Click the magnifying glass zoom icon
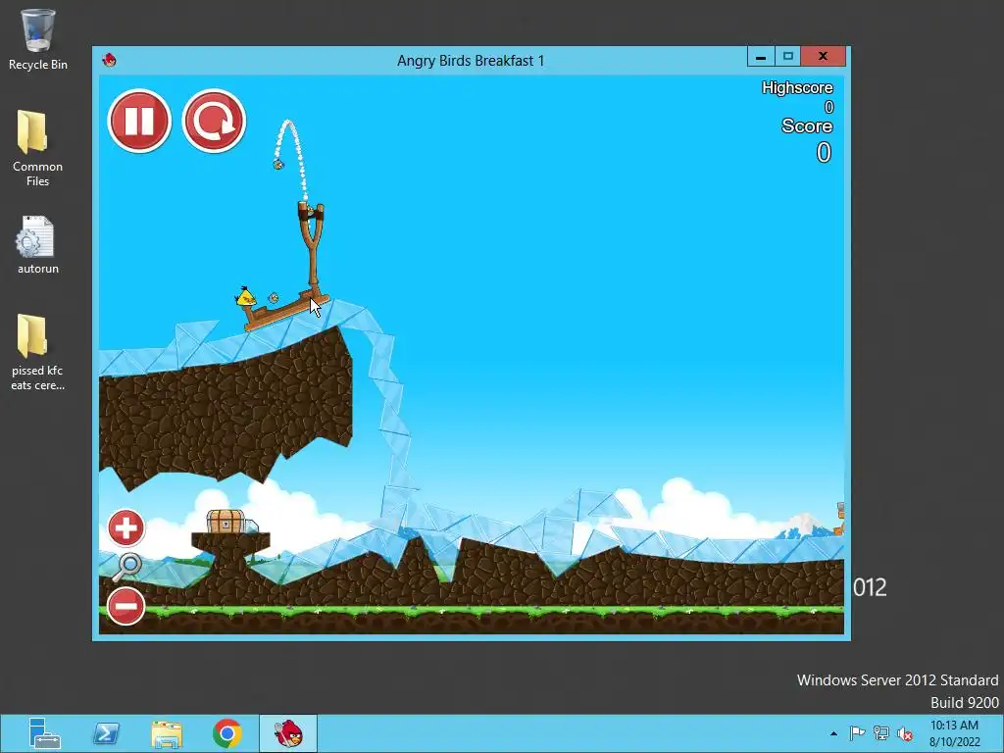1004x753 pixels. 126,568
